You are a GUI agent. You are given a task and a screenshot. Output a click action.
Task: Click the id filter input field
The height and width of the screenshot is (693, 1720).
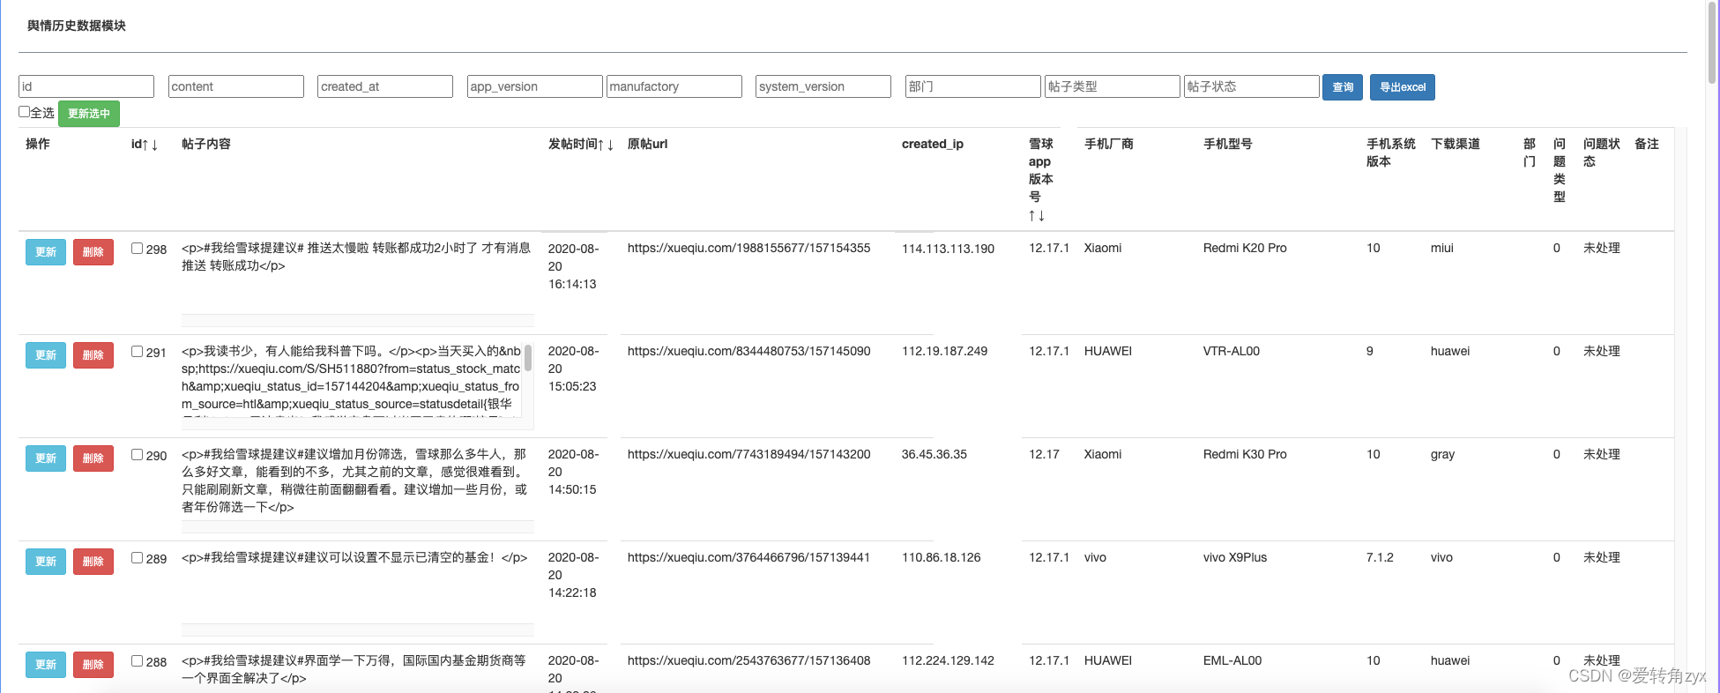pos(86,86)
